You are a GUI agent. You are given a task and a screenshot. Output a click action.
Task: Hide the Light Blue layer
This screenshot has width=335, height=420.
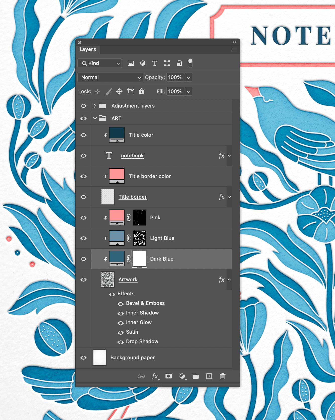84,238
